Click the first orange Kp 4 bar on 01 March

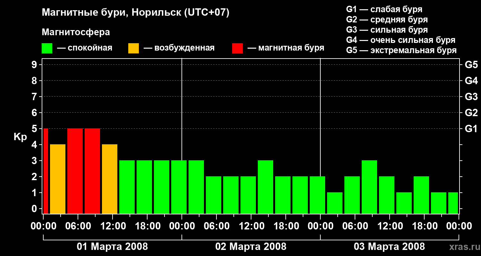58,179
